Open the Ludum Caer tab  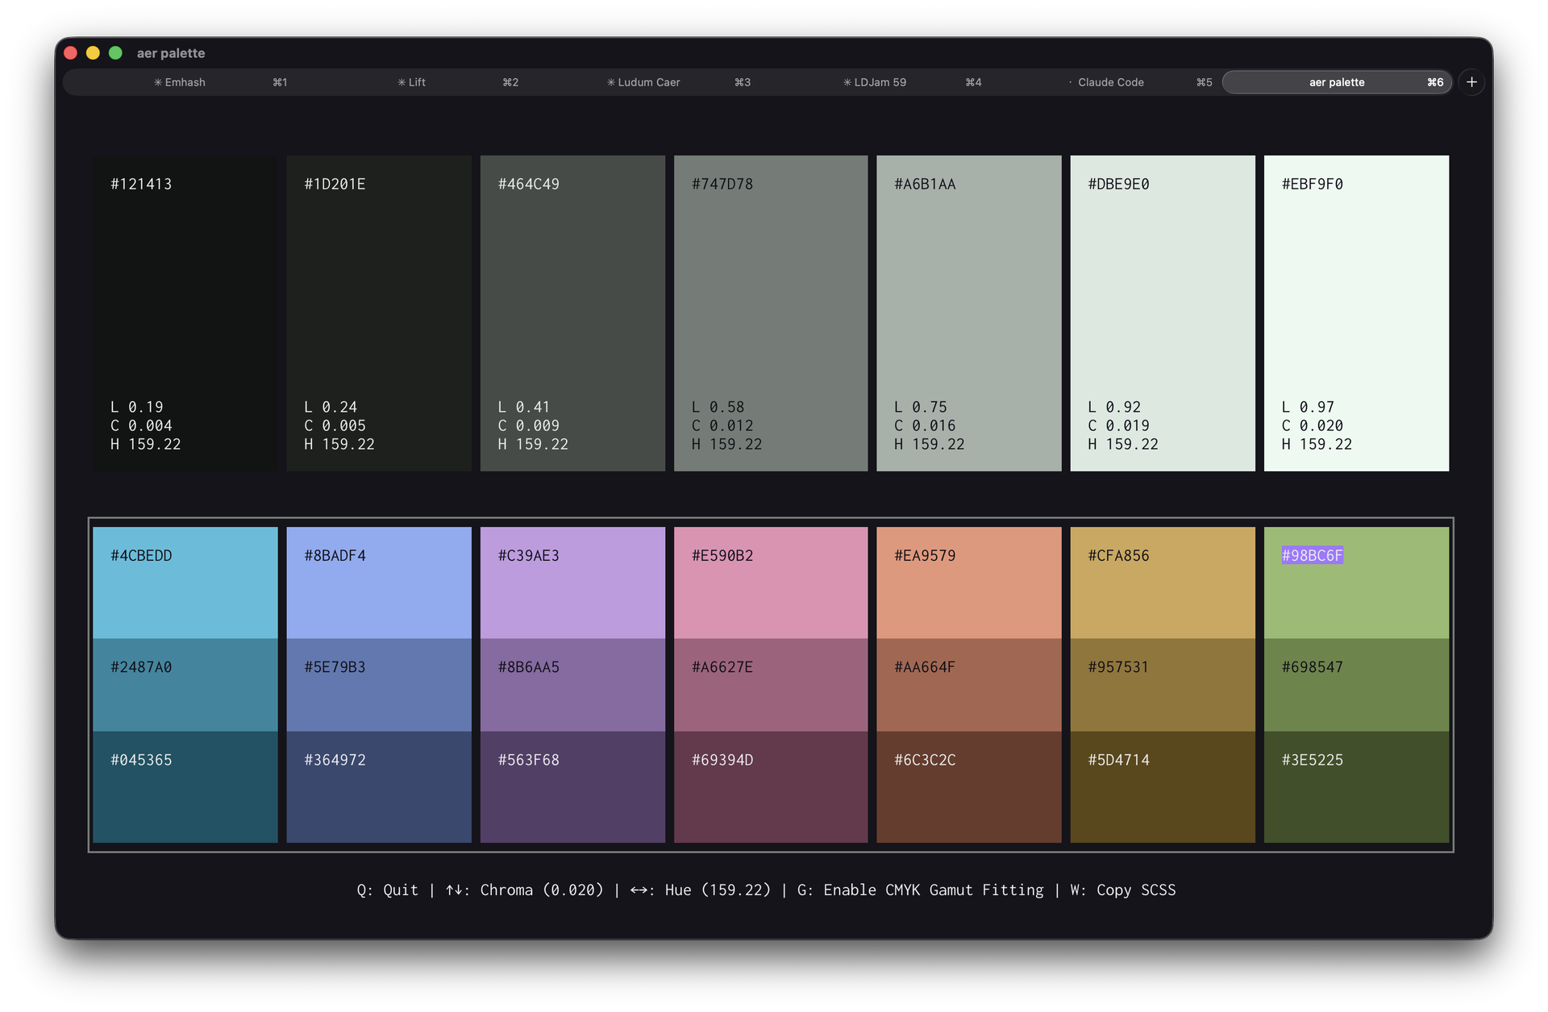[643, 82]
